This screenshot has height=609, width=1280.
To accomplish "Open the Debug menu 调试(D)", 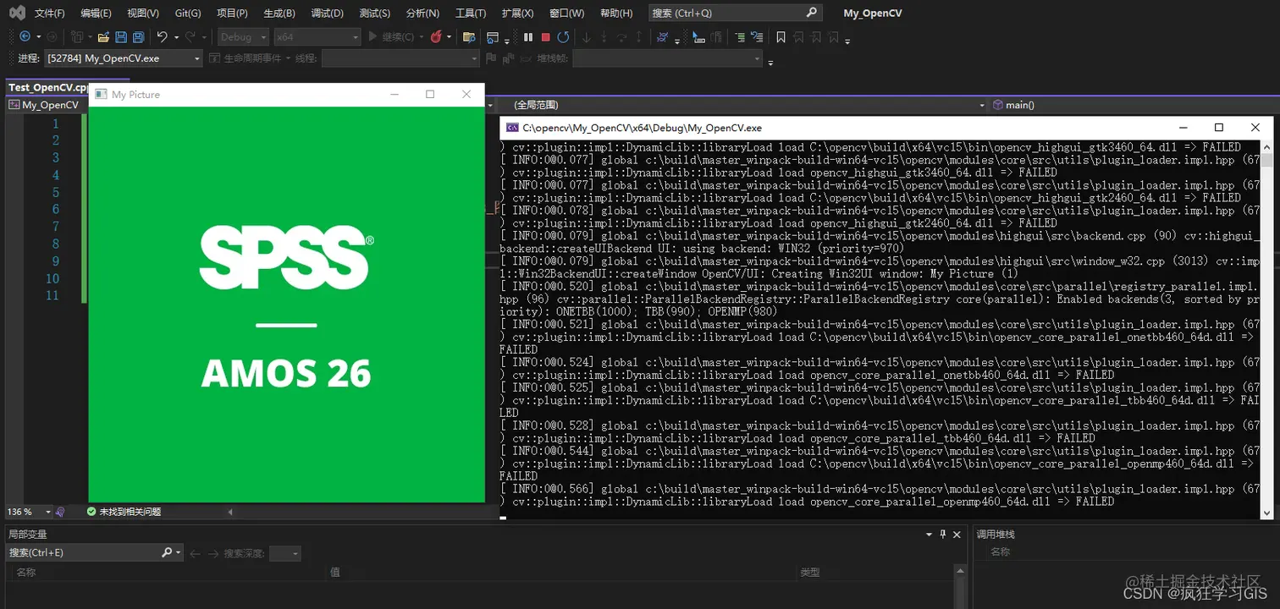I will pos(327,13).
